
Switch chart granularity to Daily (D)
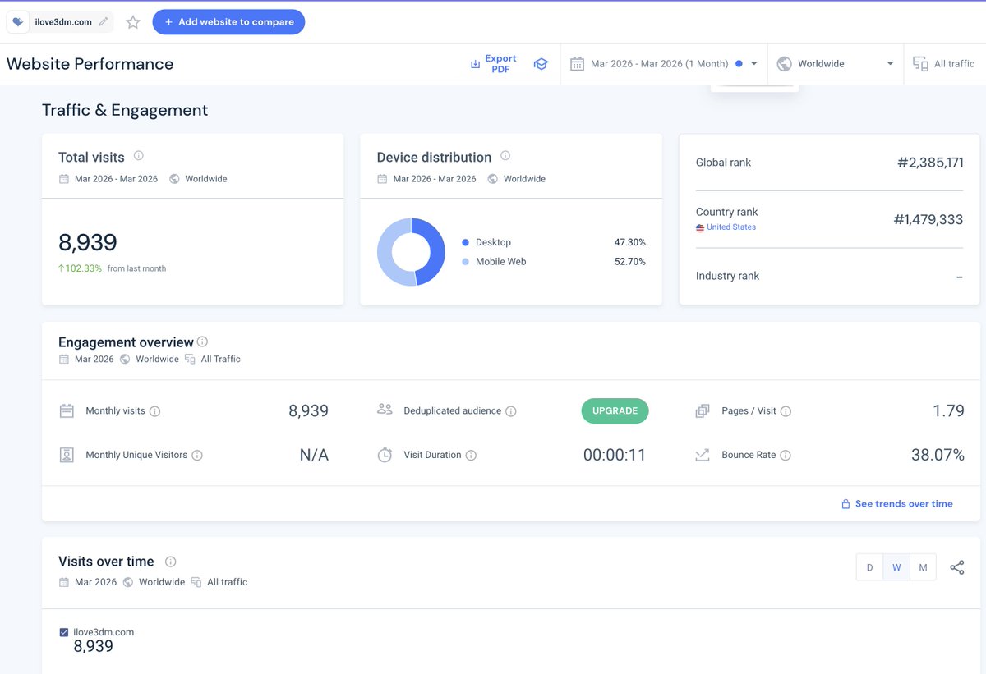870,567
